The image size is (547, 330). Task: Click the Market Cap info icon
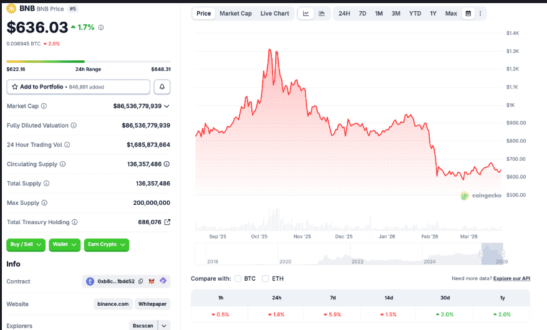pos(44,106)
